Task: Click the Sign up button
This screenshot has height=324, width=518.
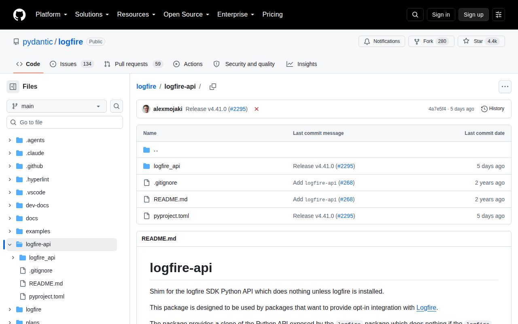Action: (473, 15)
